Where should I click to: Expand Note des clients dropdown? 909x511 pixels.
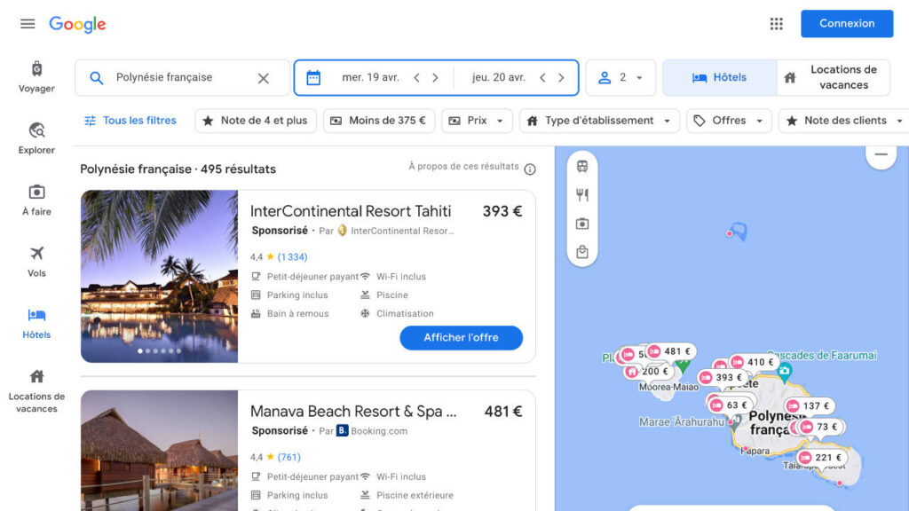click(x=845, y=121)
